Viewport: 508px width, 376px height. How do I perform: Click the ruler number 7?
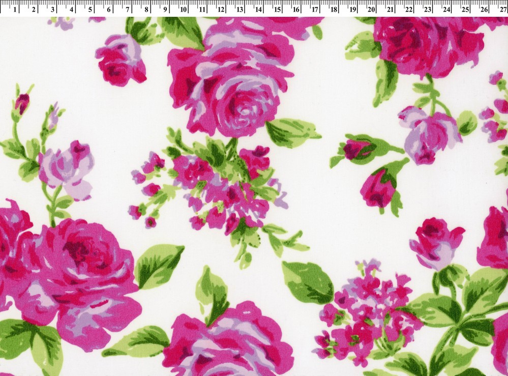(x=128, y=9)
